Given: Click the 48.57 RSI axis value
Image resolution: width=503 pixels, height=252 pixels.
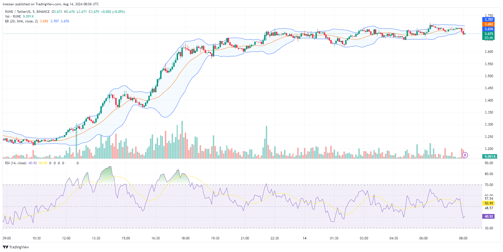Looking at the screenshot, I should coord(489,208).
